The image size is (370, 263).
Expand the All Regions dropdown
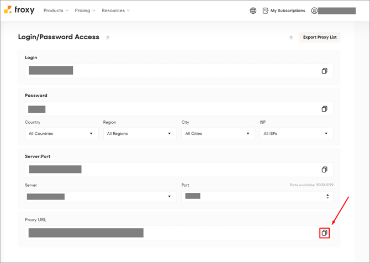tap(140, 133)
